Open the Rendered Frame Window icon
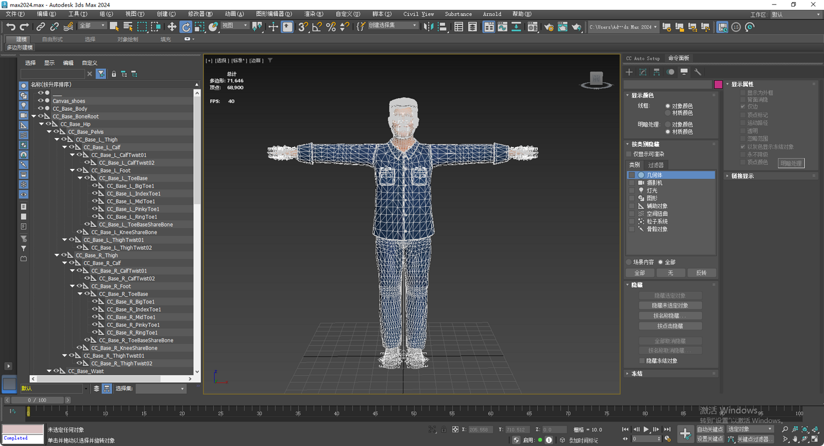824x446 pixels. [563, 26]
